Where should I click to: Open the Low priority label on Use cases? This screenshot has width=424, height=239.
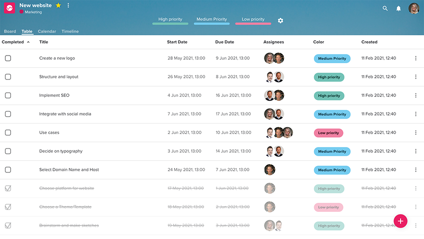click(328, 133)
